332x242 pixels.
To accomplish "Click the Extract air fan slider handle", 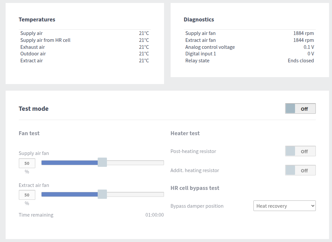I will click(102, 194).
